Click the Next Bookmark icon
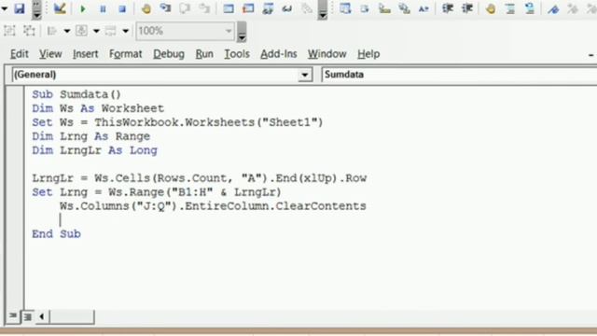 (573, 8)
